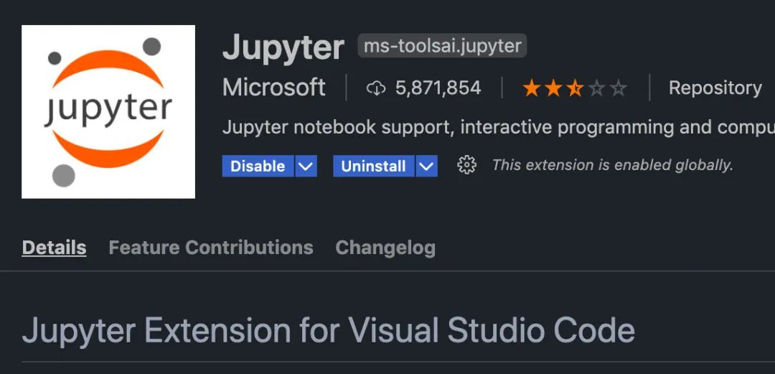Click the 'Jupyter Extension for Visual Studio Code' heading
The height and width of the screenshot is (374, 775).
click(328, 330)
